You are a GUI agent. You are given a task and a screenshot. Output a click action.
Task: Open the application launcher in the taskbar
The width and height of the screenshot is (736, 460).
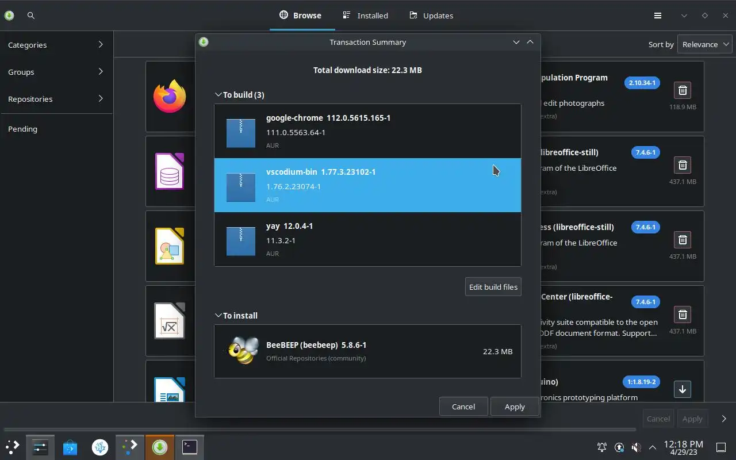[x=13, y=447]
